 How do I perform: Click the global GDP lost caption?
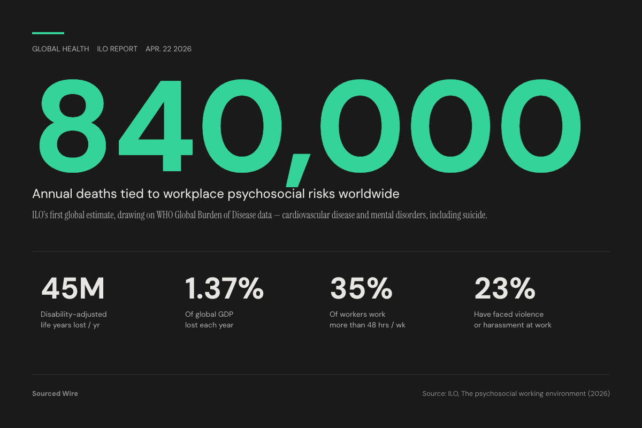tap(209, 319)
